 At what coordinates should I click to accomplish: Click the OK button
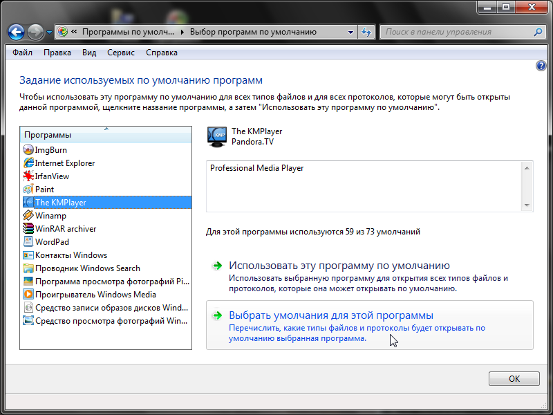click(514, 378)
